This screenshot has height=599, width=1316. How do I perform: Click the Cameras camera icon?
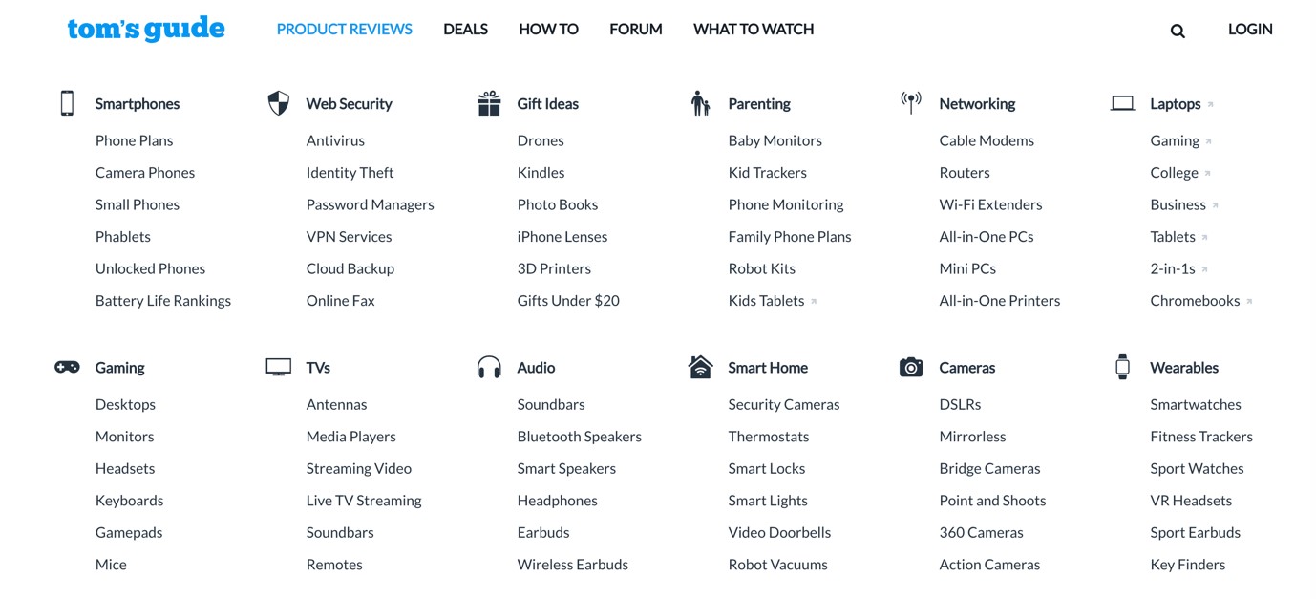(x=911, y=367)
